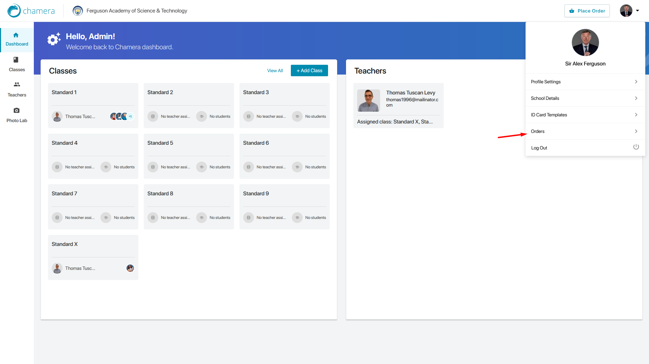Screen dimensions: 649x364
Task: Click teacher placeholder icon in Standard 5
Action: [x=153, y=167]
